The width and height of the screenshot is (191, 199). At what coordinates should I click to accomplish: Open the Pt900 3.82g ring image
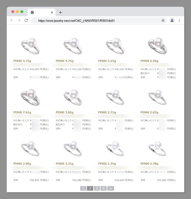click(73, 97)
